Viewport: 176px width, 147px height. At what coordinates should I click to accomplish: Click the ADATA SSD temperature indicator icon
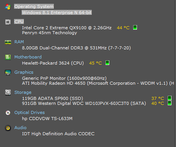tap(170, 98)
